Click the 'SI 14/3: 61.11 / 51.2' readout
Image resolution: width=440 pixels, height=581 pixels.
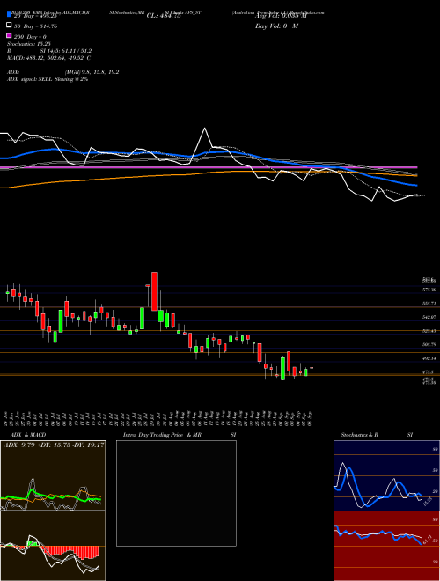(66, 51)
